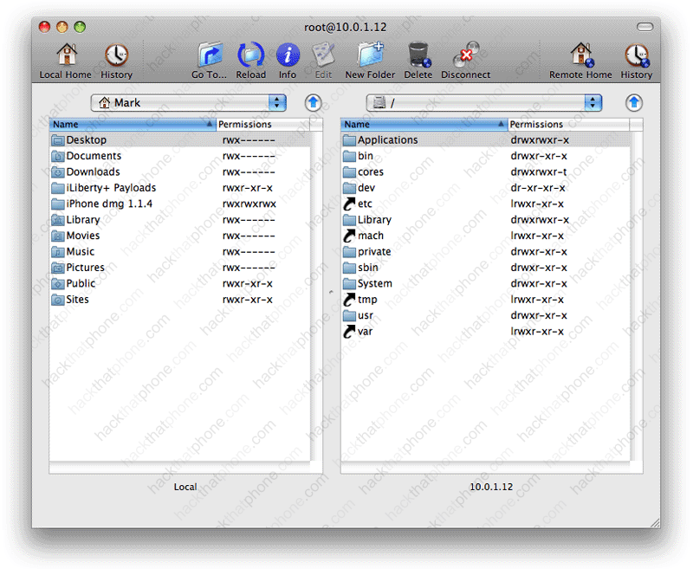
Task: Open the local Mark path dropdown
Action: pyautogui.click(x=189, y=103)
